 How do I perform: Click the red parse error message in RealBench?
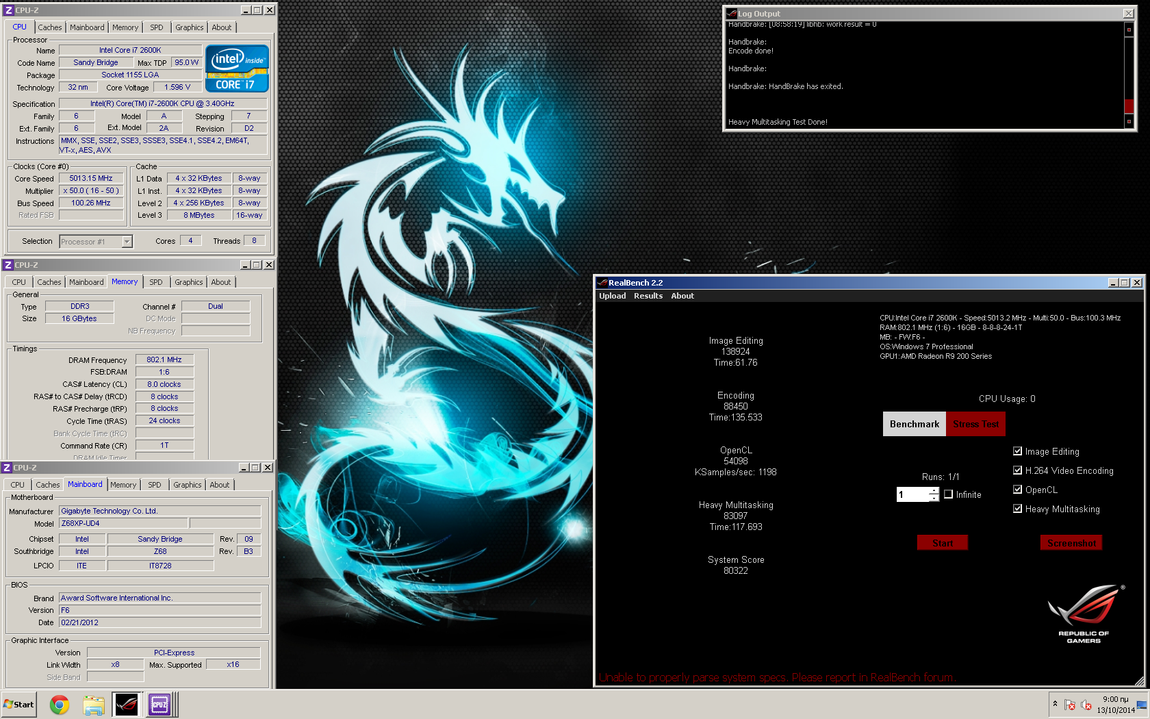[x=776, y=677]
